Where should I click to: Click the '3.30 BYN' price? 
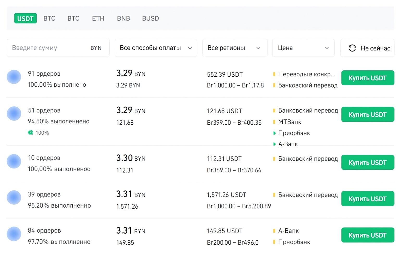pos(131,158)
